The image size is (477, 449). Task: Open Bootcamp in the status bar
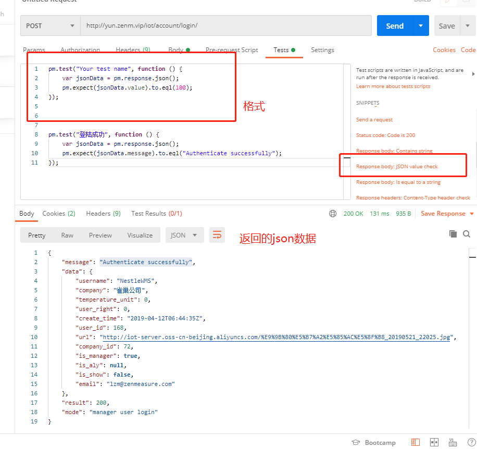pos(374,442)
